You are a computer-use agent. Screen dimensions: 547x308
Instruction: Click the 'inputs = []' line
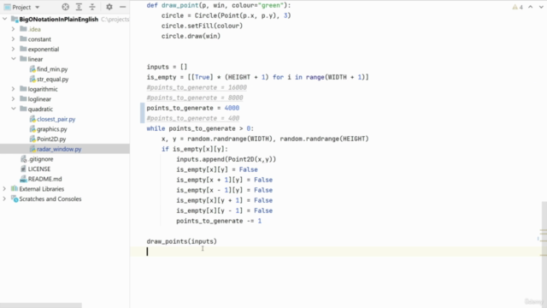coord(167,67)
